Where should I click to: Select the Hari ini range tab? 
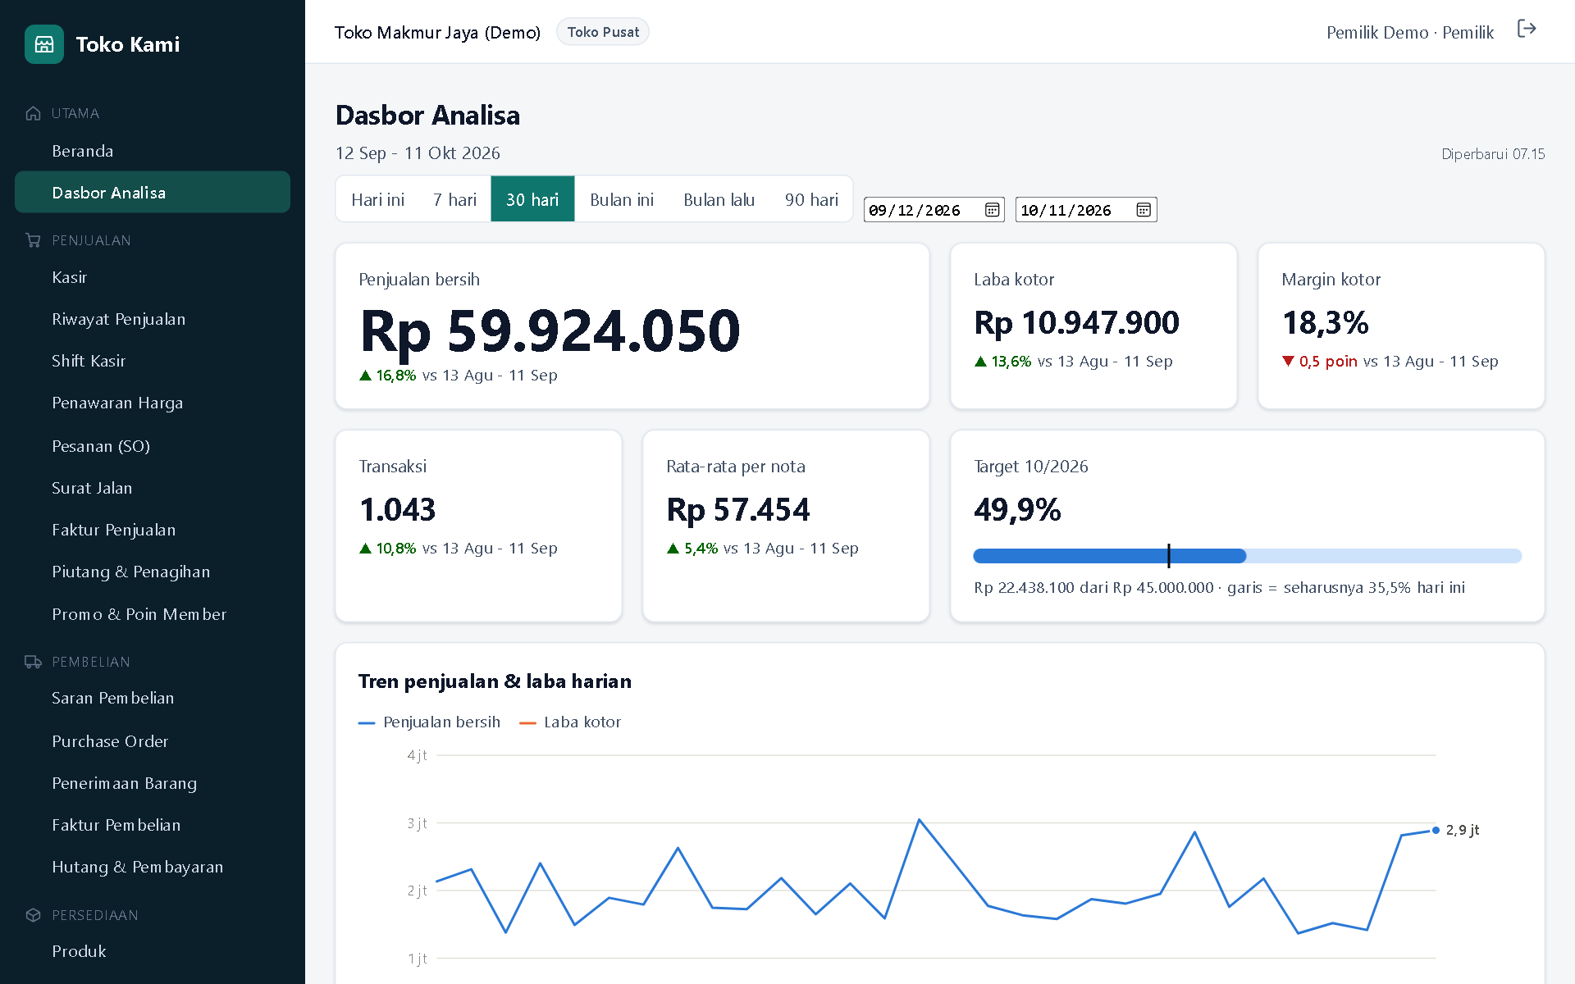(x=377, y=199)
